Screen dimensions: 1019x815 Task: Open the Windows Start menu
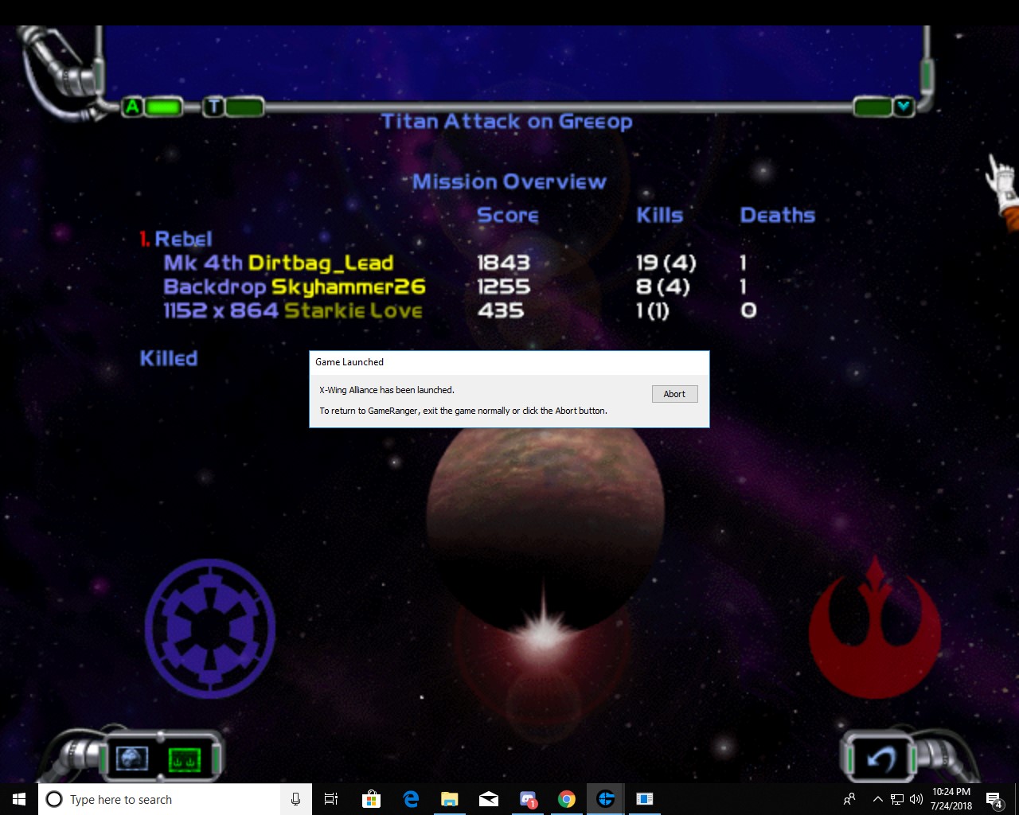pyautogui.click(x=19, y=799)
